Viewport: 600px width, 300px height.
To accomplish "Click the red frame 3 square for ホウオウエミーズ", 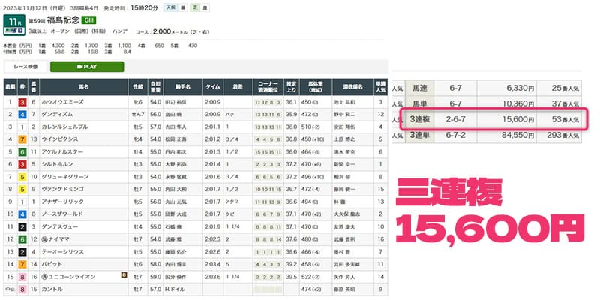I will 22,102.
